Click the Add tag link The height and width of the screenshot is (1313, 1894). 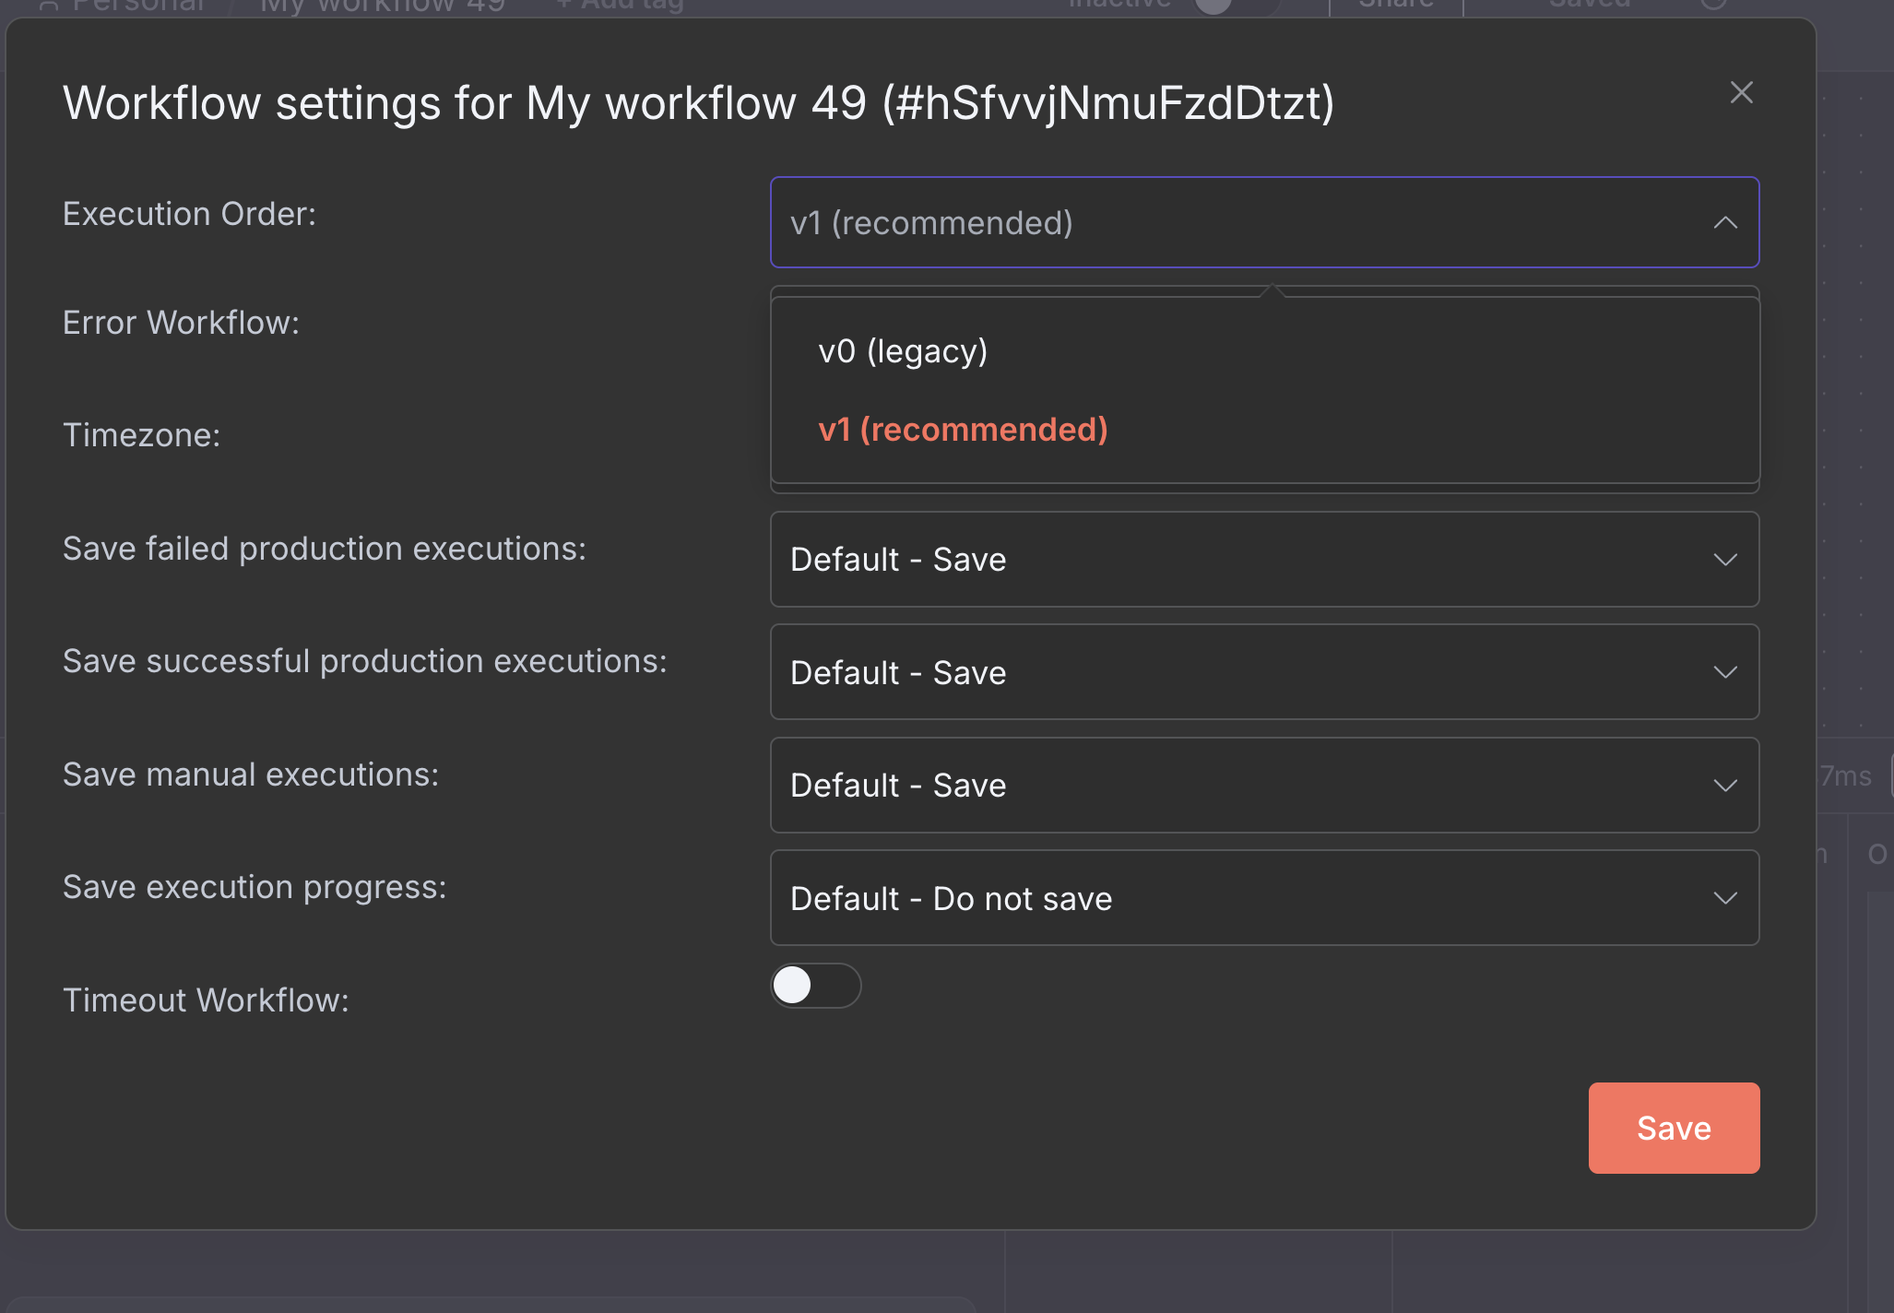[621, 6]
